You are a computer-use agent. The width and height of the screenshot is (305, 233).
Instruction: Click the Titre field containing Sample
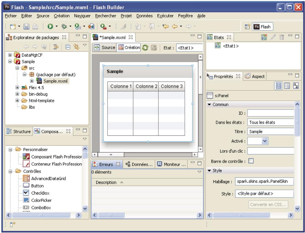pyautogui.click(x=271, y=132)
